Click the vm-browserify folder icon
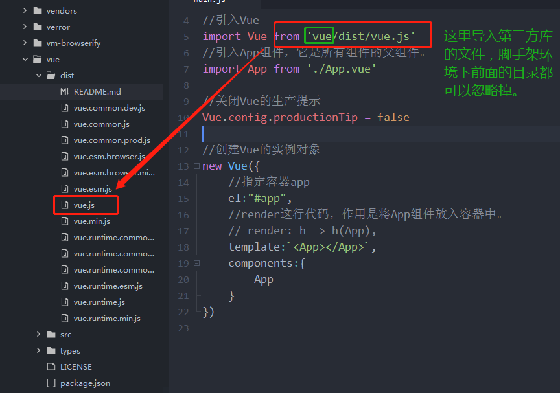The height and width of the screenshot is (393, 560). tap(38, 43)
